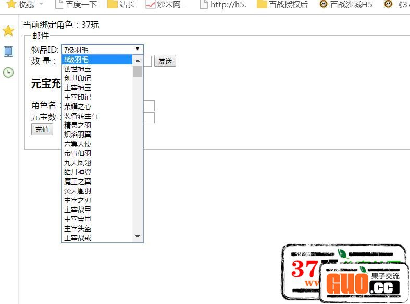Open the history clock sidebar icon
The image size is (410, 304).
(8, 72)
